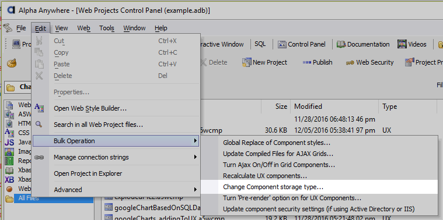
Task: Click the Videos film icon
Action: [402, 44]
